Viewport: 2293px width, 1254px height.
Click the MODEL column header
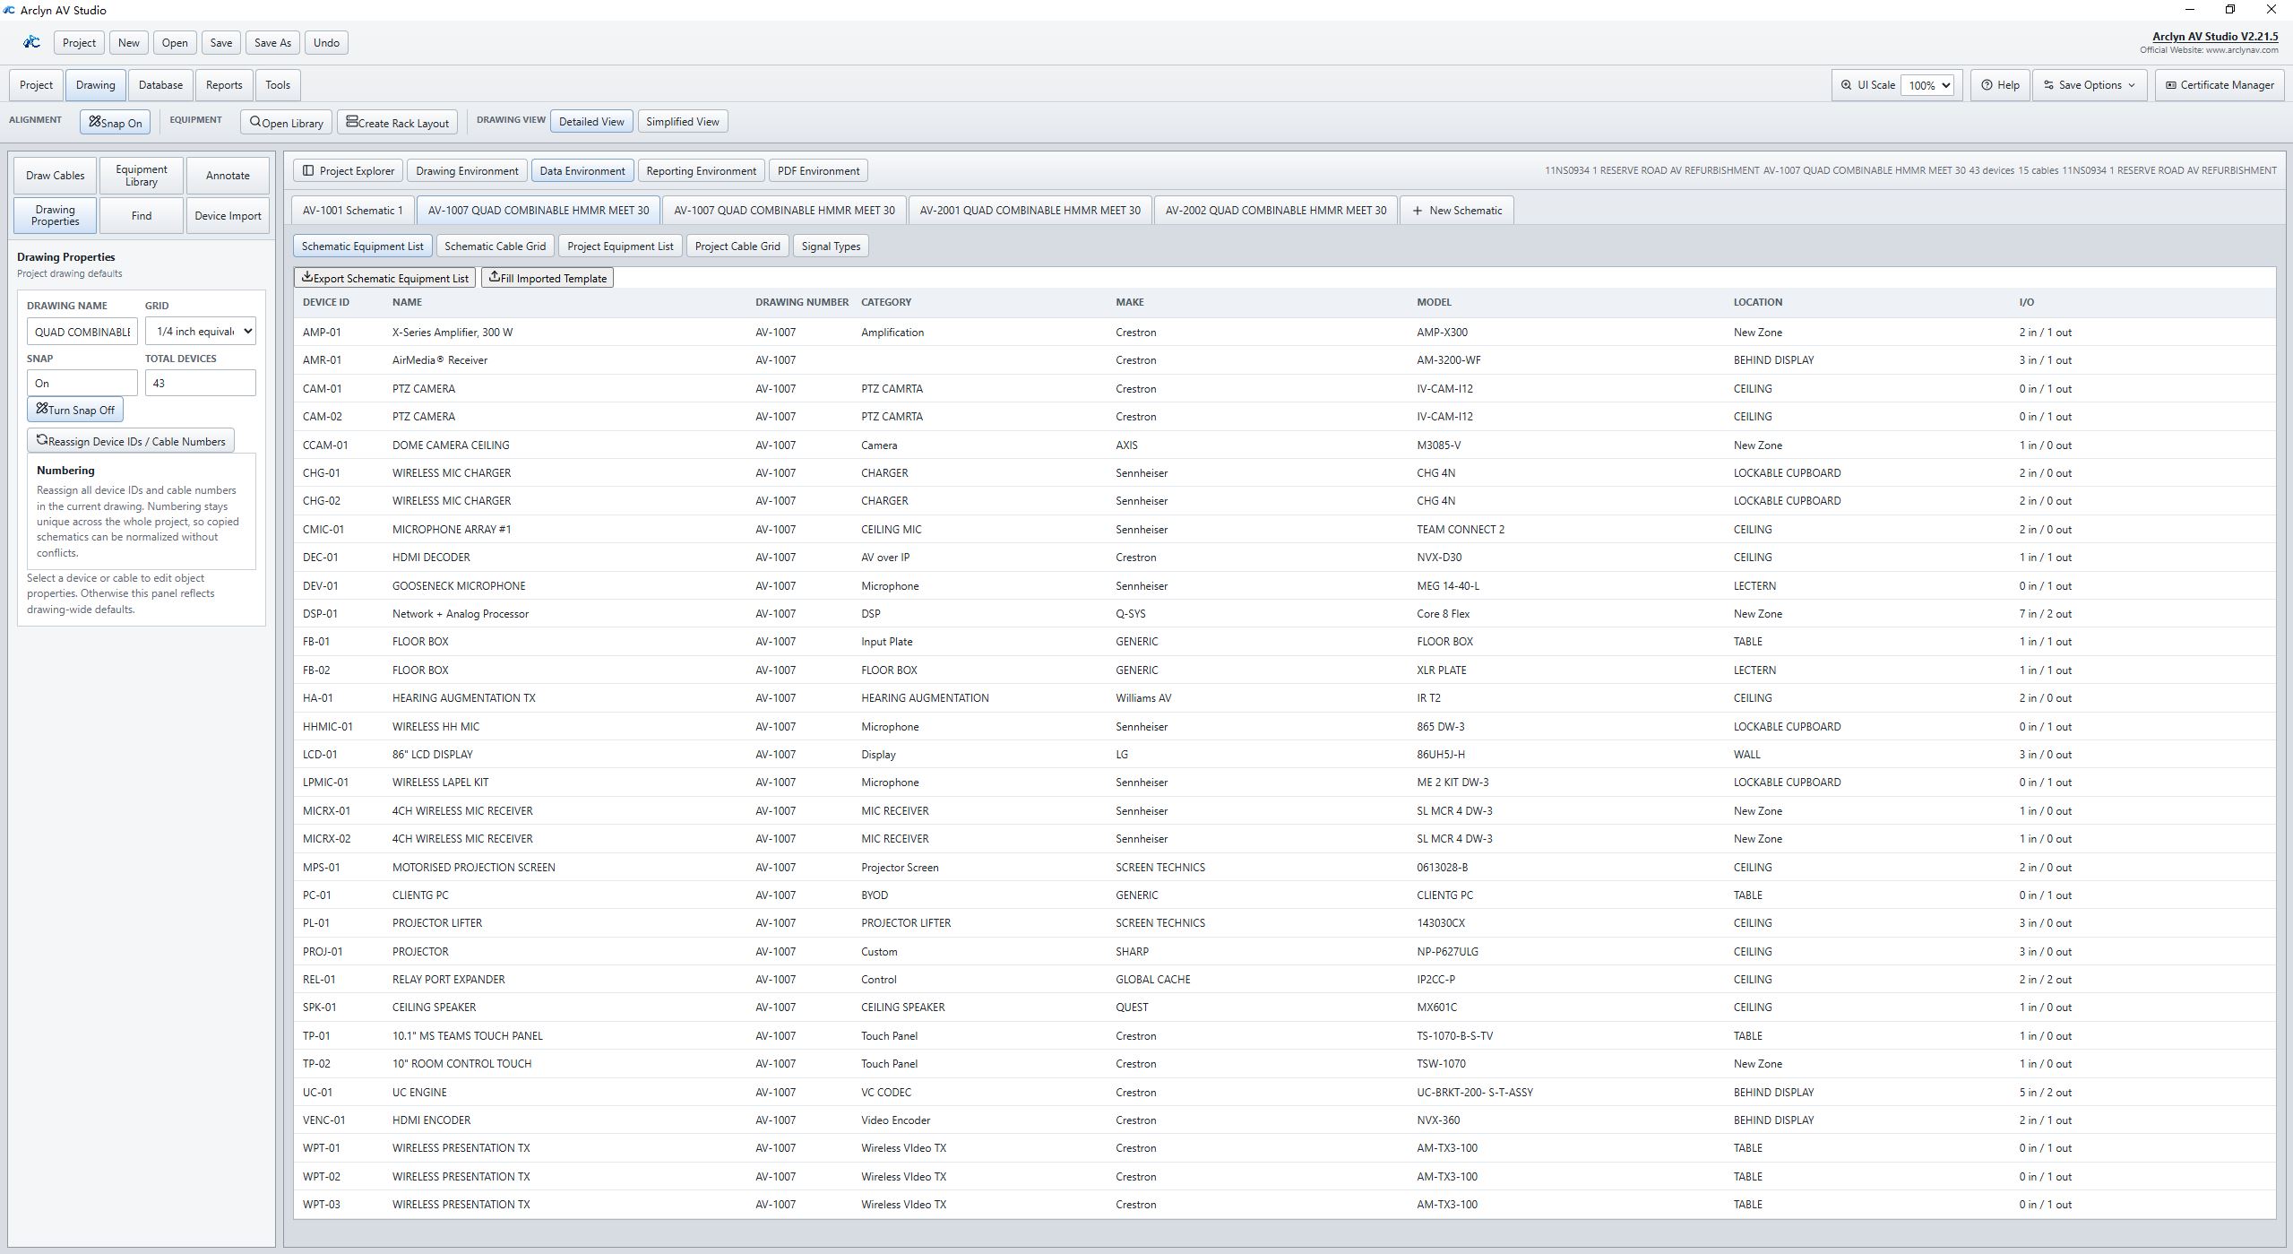click(1434, 302)
